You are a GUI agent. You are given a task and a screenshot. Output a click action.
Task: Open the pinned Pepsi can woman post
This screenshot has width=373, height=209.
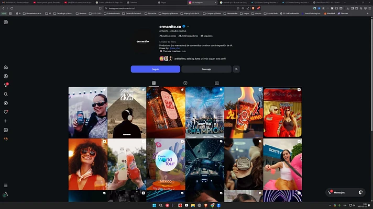point(88,112)
